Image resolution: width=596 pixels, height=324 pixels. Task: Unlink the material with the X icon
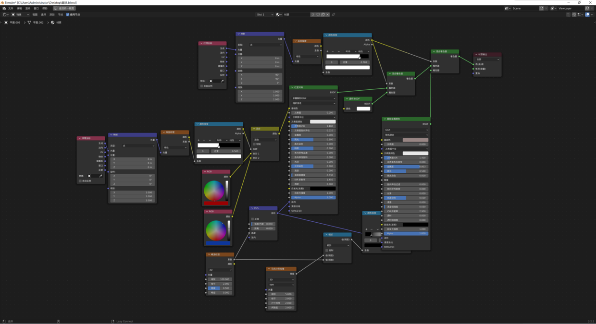(328, 14)
